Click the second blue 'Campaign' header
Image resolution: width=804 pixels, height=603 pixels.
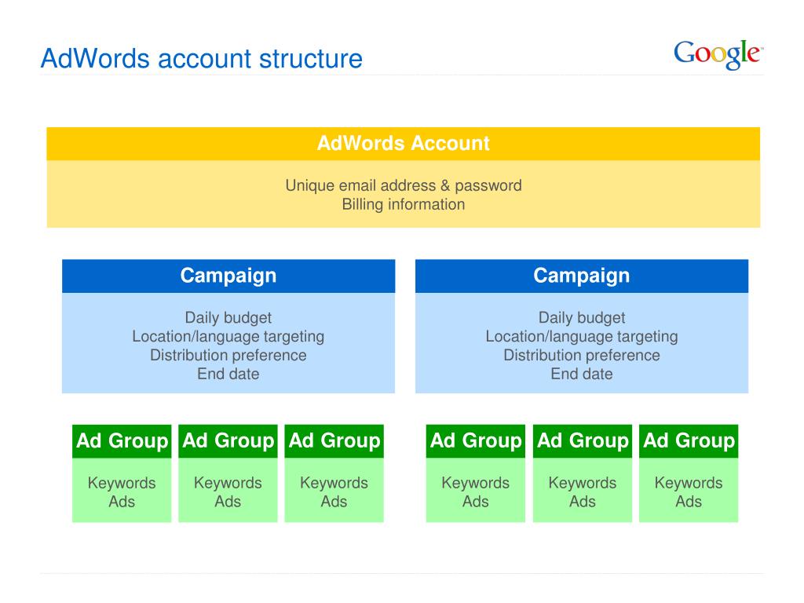pos(582,276)
